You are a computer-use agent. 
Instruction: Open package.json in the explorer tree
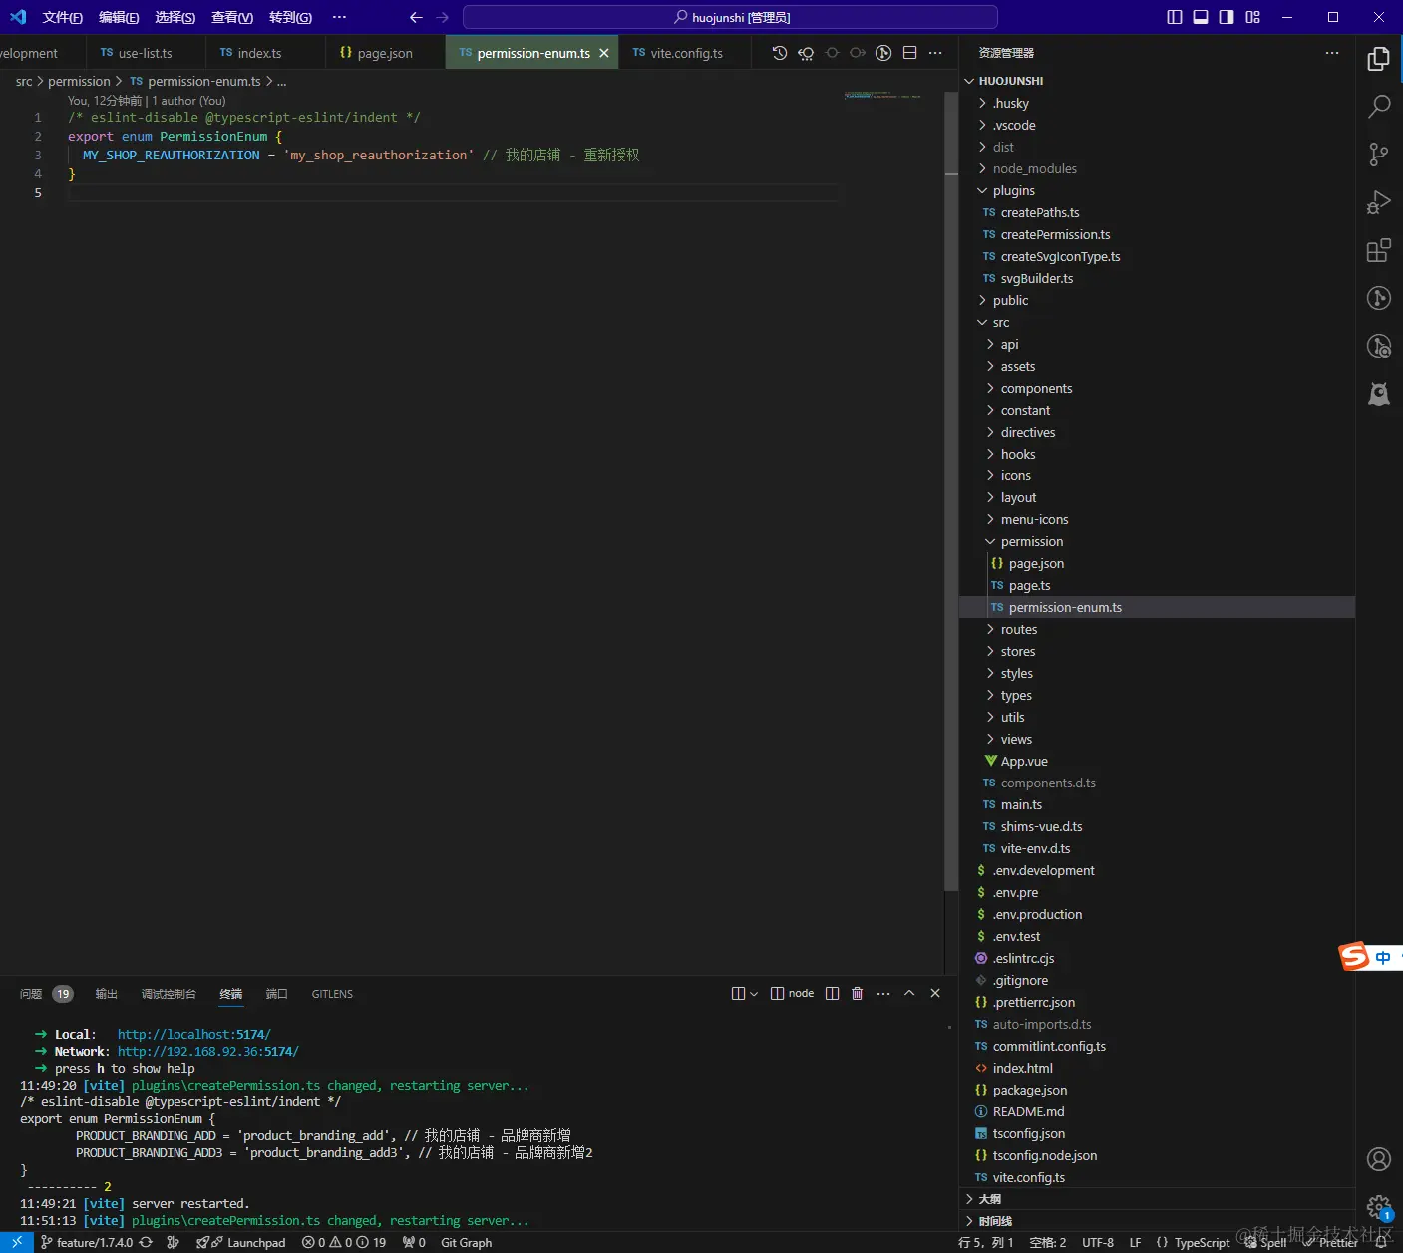click(x=1157, y=1090)
